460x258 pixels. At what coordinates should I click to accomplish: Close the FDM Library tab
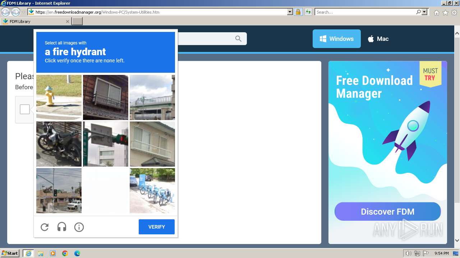(x=67, y=21)
